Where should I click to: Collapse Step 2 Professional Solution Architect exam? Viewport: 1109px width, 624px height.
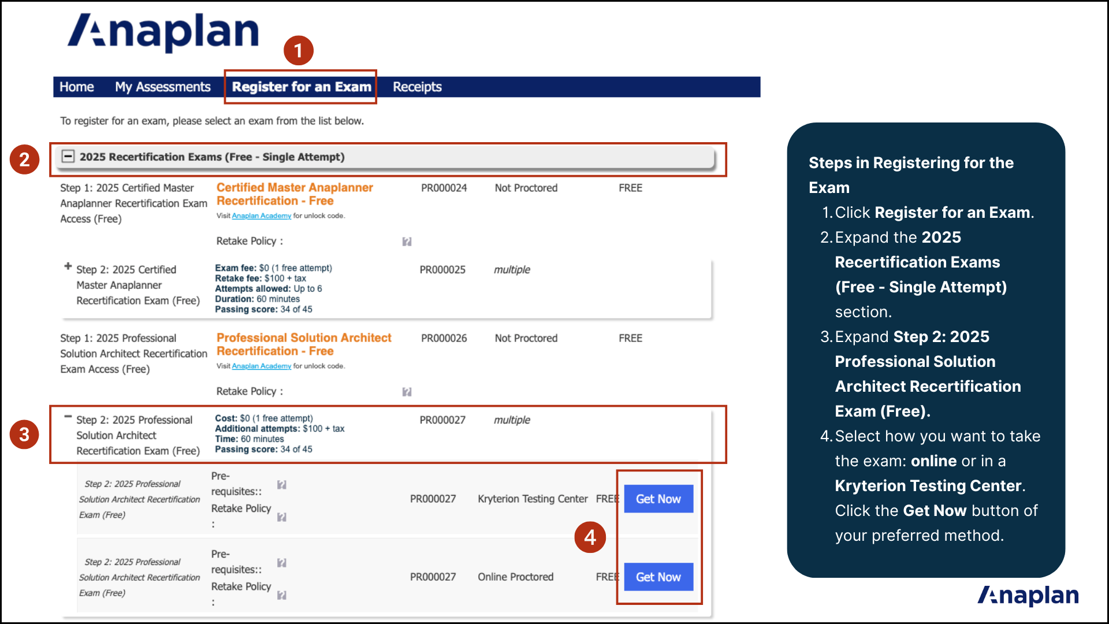coord(68,417)
